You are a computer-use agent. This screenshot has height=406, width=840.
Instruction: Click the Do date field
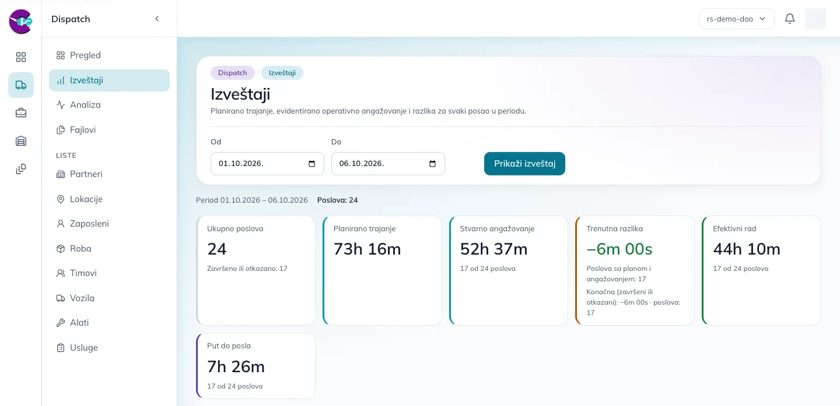(388, 164)
